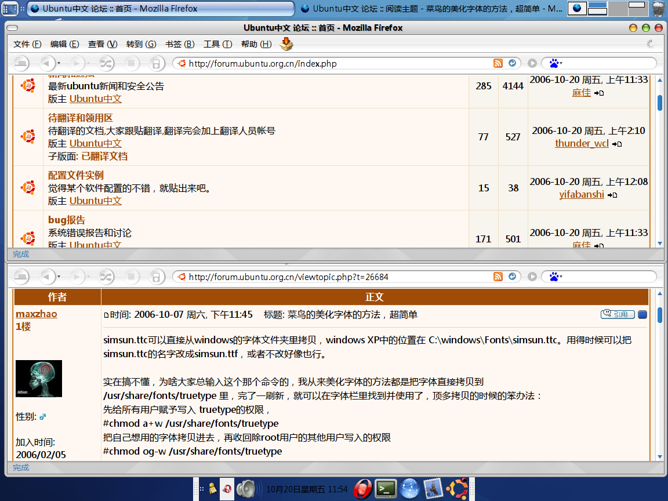
Task: Open latest post icon next to thunder_wcl
Action: [617, 144]
